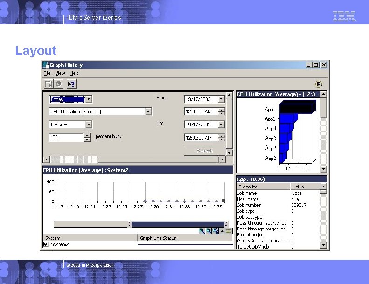369x284 pixels.
Task: Open the Today time range dropdown
Action: [x=89, y=99]
